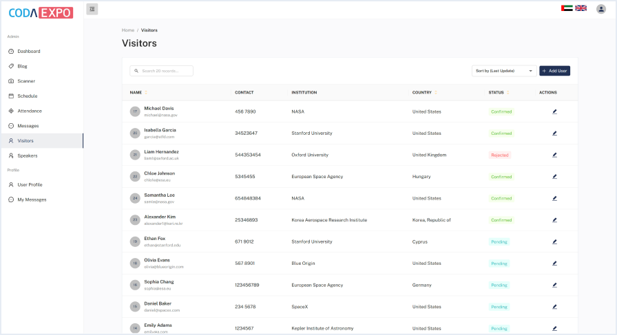Follow the Home breadcrumb link
The image size is (617, 335).
pyautogui.click(x=128, y=30)
